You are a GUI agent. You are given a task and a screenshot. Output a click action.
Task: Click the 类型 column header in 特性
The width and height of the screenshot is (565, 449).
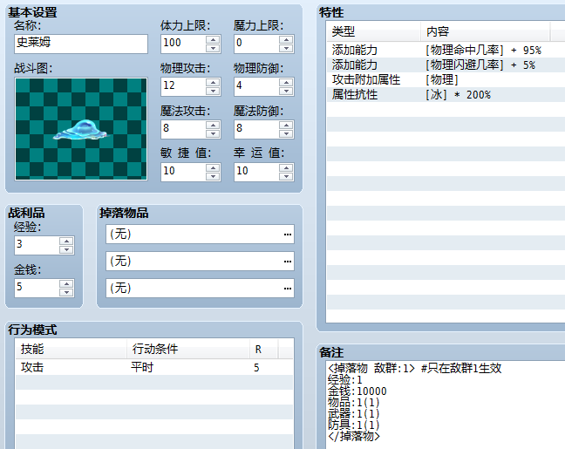click(x=374, y=31)
